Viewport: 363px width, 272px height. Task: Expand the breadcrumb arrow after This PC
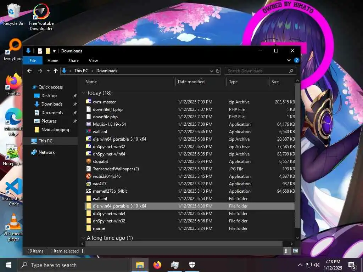click(x=92, y=71)
